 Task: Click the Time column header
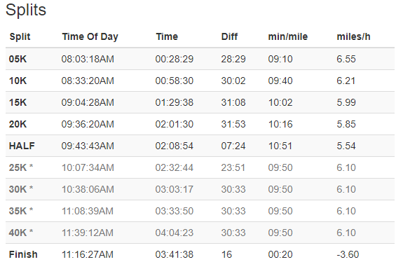point(167,36)
